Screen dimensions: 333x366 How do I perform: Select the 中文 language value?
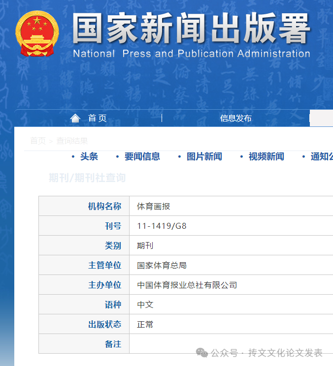pyautogui.click(x=145, y=305)
